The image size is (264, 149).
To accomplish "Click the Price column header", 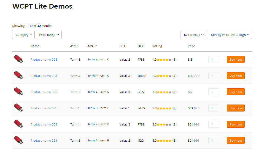I will point(191,46).
